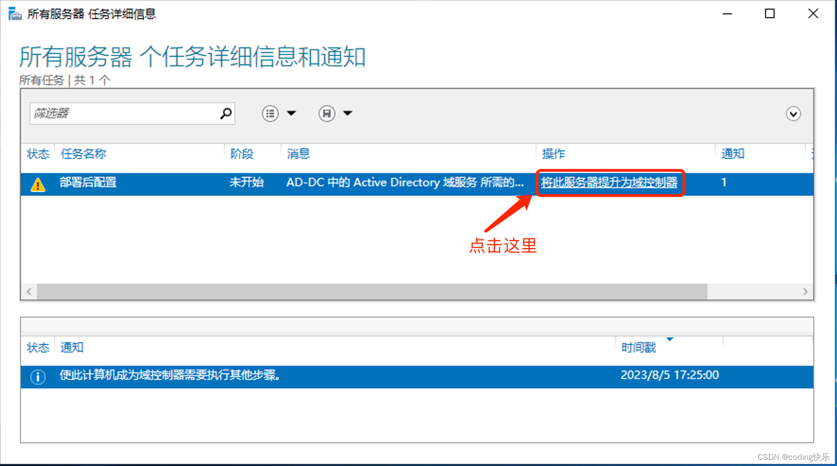Image resolution: width=837 pixels, height=466 pixels.
Task: Switch focus to the 操作 column header
Action: pyautogui.click(x=553, y=154)
